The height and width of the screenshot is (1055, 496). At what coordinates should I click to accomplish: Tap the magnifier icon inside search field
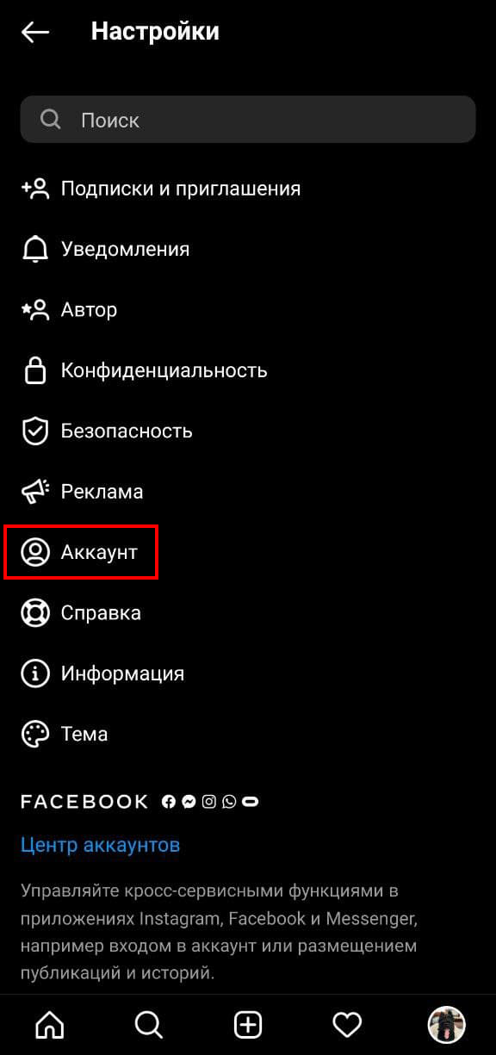[x=51, y=120]
